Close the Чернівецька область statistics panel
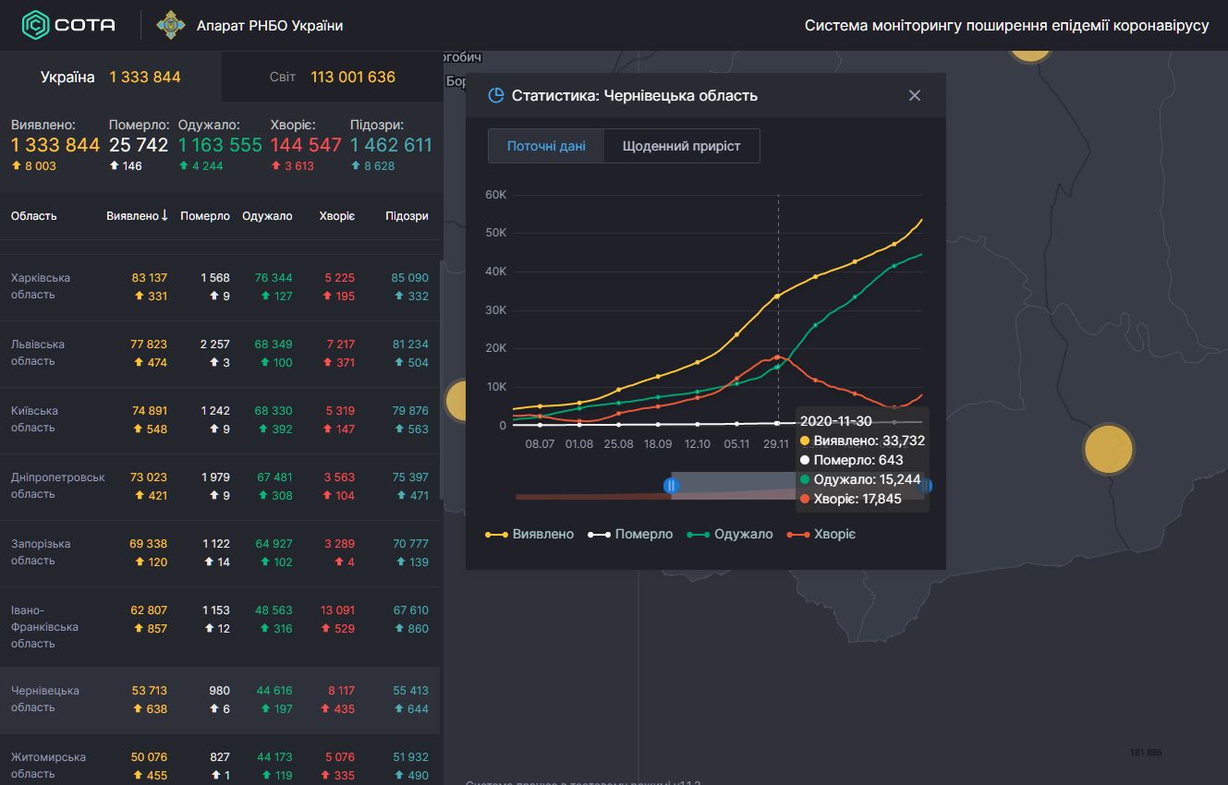 (x=915, y=96)
